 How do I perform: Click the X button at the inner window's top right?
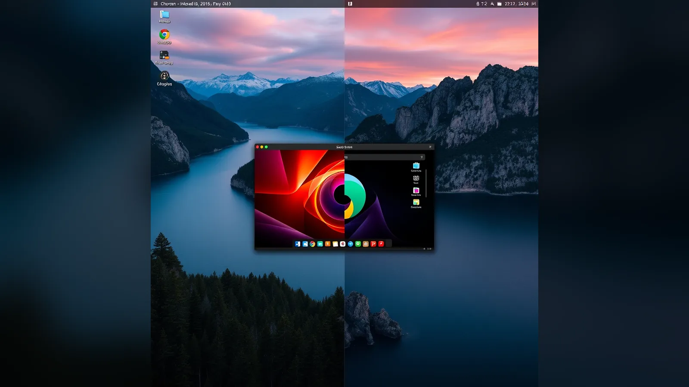click(430, 147)
